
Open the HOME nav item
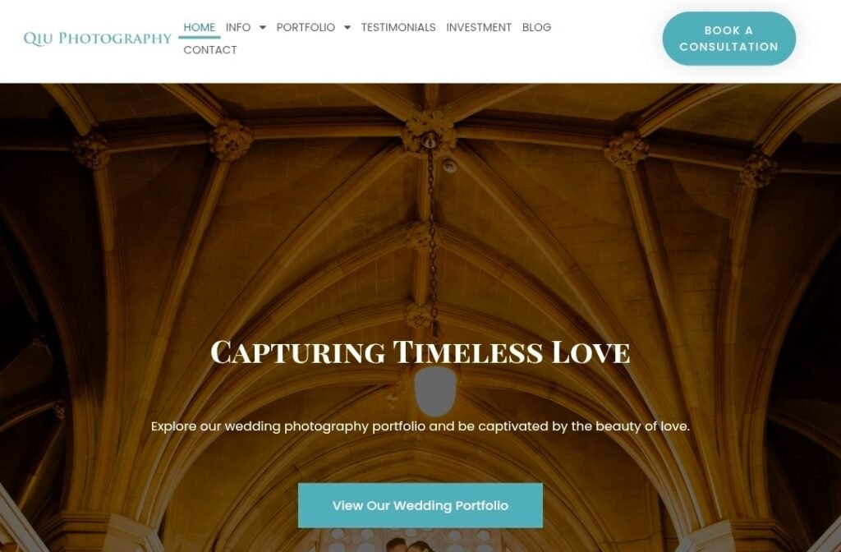click(x=199, y=27)
